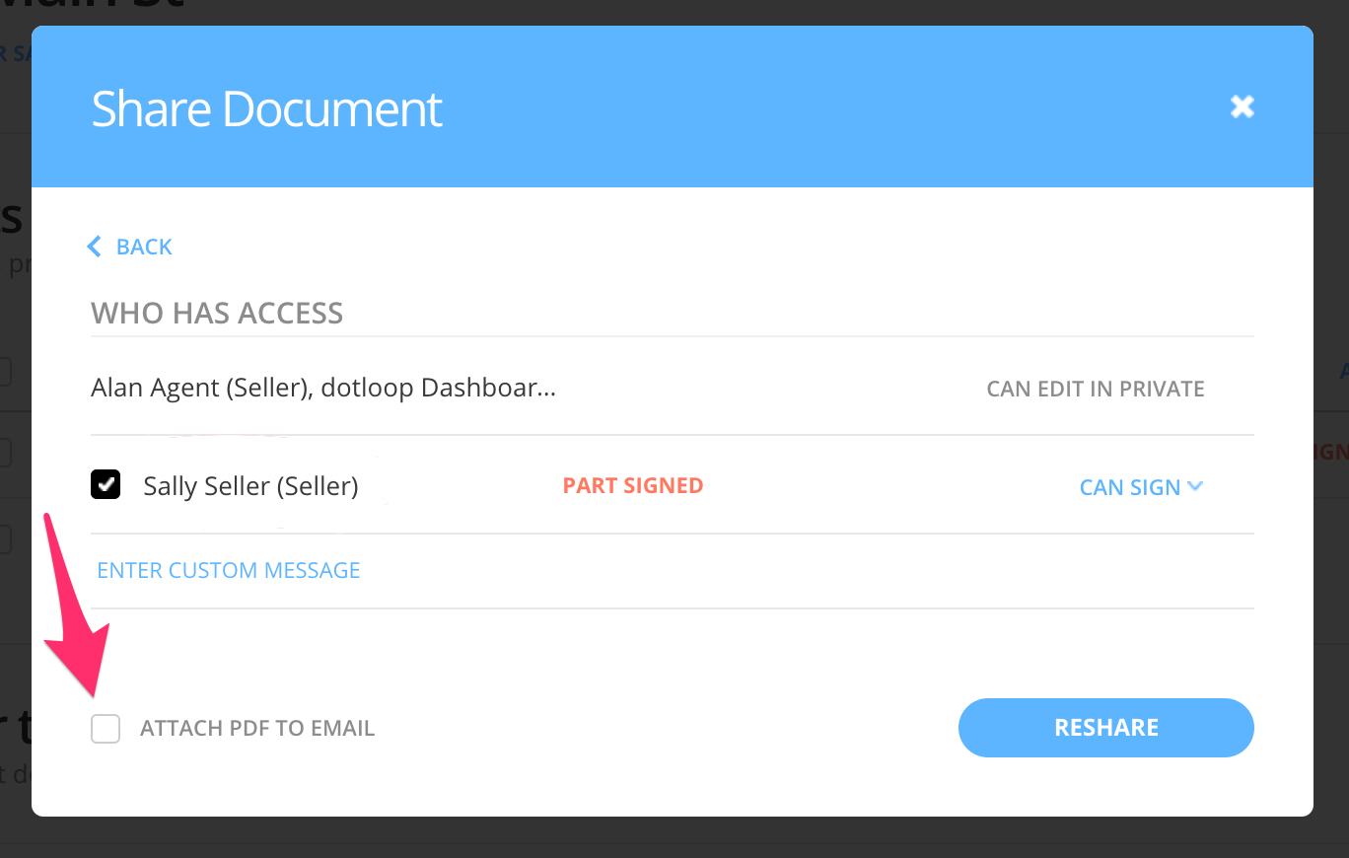
Task: Click the left-pointing chevron icon beside BACK
Action: click(94, 247)
